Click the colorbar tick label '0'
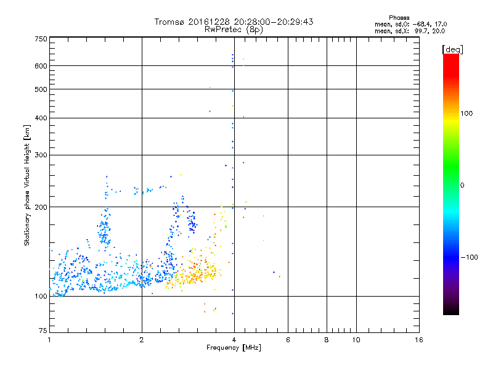The height and width of the screenshot is (370, 493). pyautogui.click(x=462, y=185)
